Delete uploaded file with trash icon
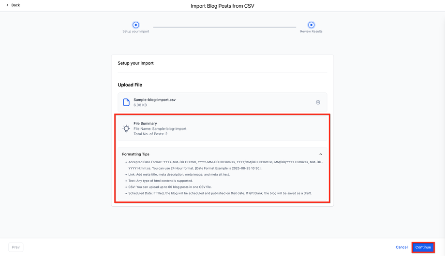The height and width of the screenshot is (256, 445). (x=318, y=102)
